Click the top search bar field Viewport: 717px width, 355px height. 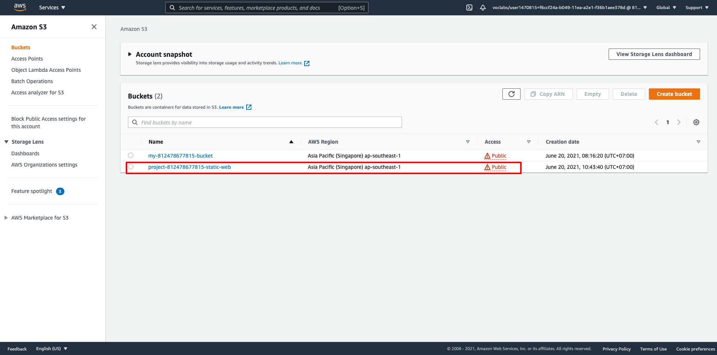tap(266, 8)
